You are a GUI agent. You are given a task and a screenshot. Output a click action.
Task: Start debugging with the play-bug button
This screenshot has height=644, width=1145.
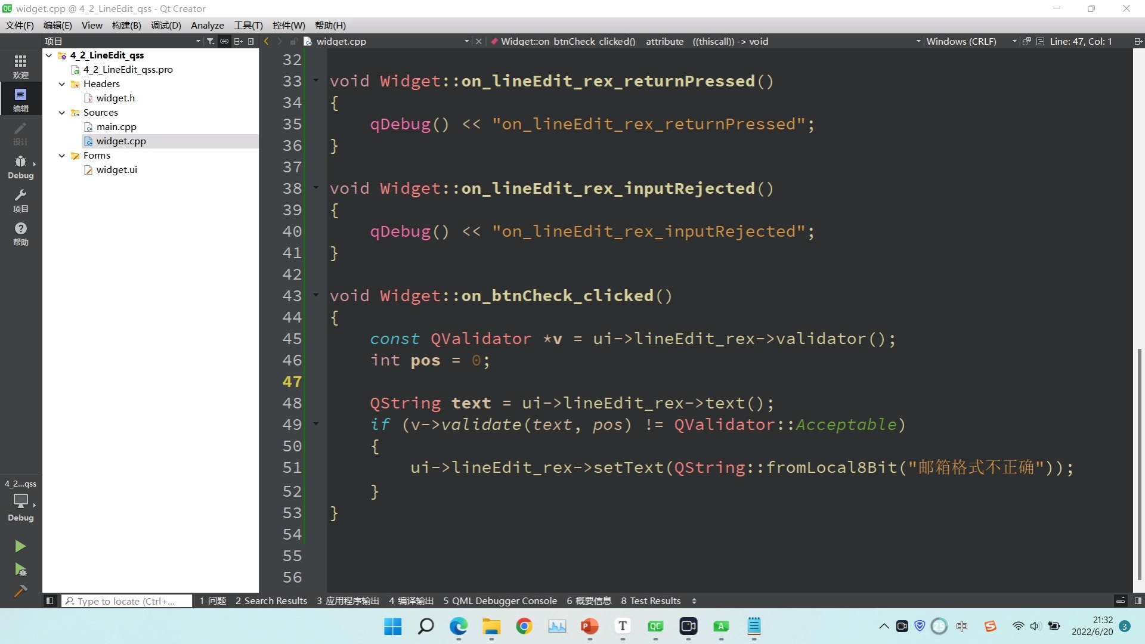(20, 569)
